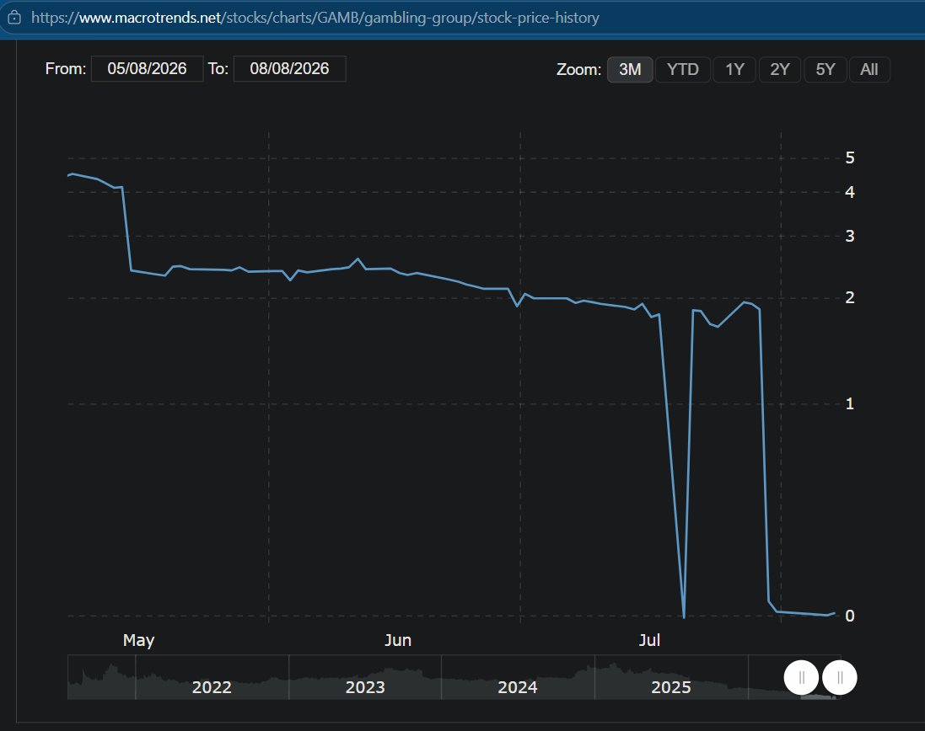The width and height of the screenshot is (925, 731).
Task: Select the macrotrends URL in address bar
Action: pos(315,18)
